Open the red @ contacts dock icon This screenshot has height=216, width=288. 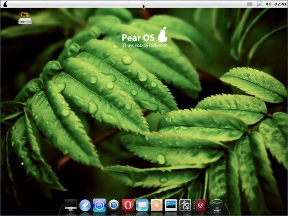click(x=200, y=206)
